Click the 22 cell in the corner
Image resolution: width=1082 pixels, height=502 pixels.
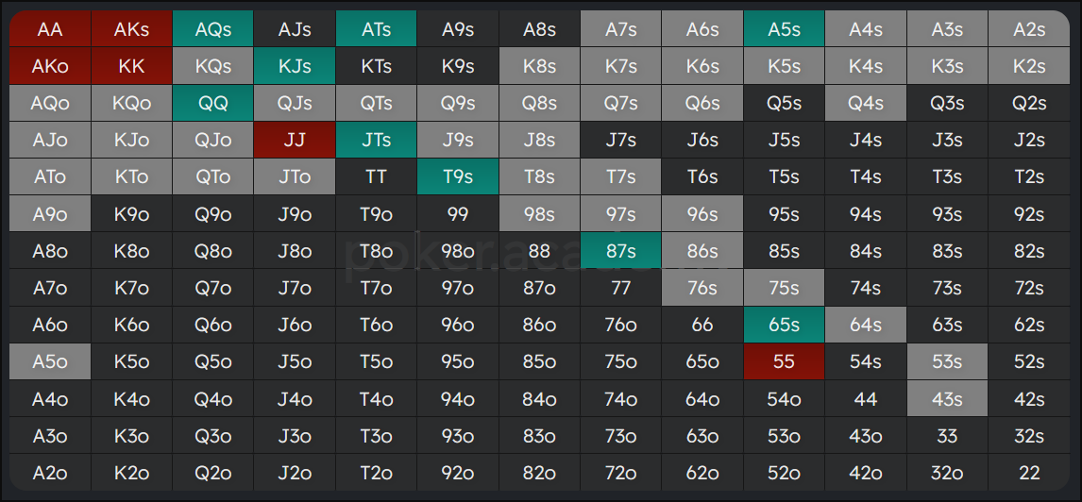click(x=1029, y=473)
